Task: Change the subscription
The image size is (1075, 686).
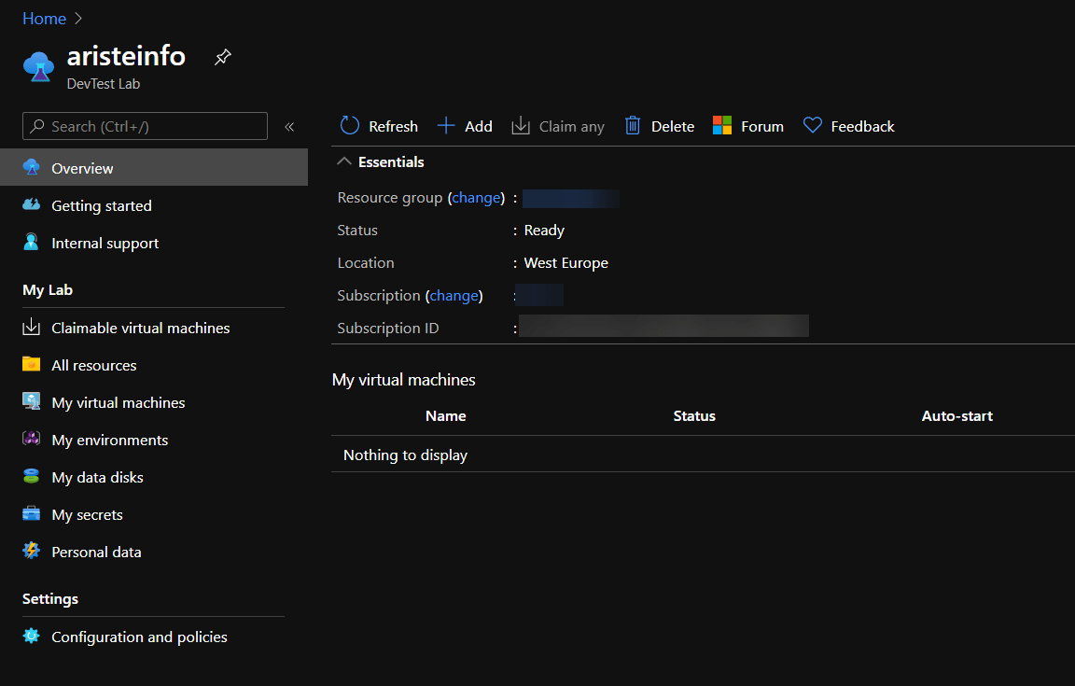Action: pyautogui.click(x=454, y=296)
